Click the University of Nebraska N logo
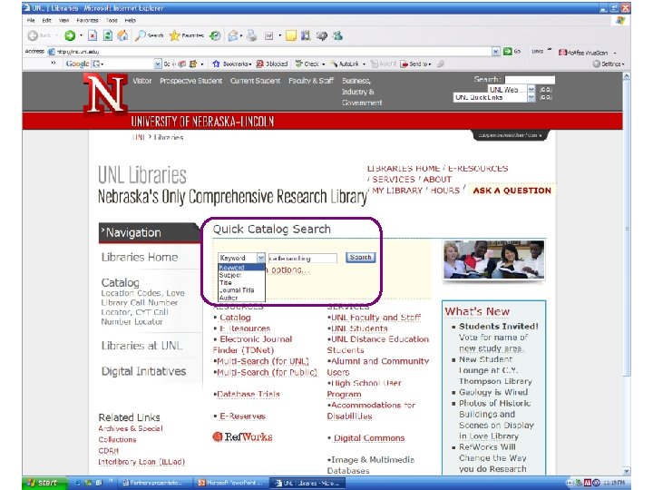Image resolution: width=653 pixels, height=490 pixels. pos(105,94)
